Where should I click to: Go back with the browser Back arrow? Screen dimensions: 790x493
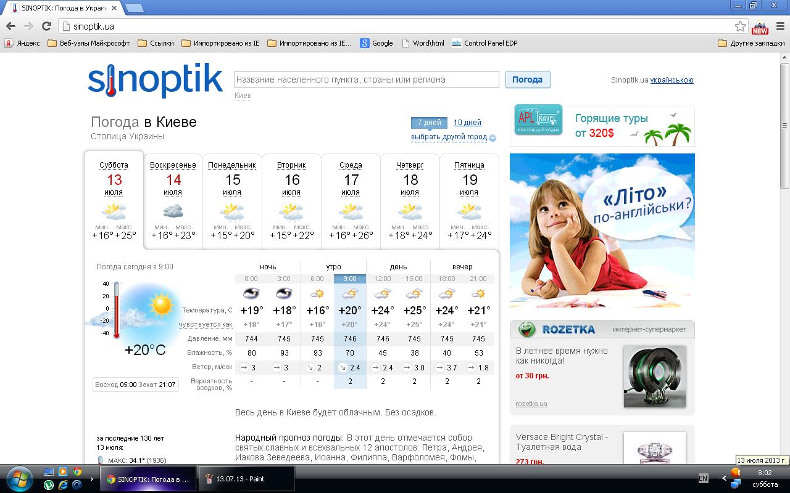click(10, 26)
